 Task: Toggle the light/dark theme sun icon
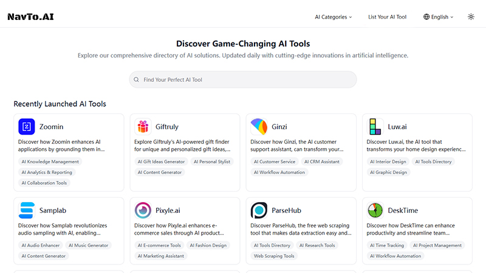coord(471,17)
